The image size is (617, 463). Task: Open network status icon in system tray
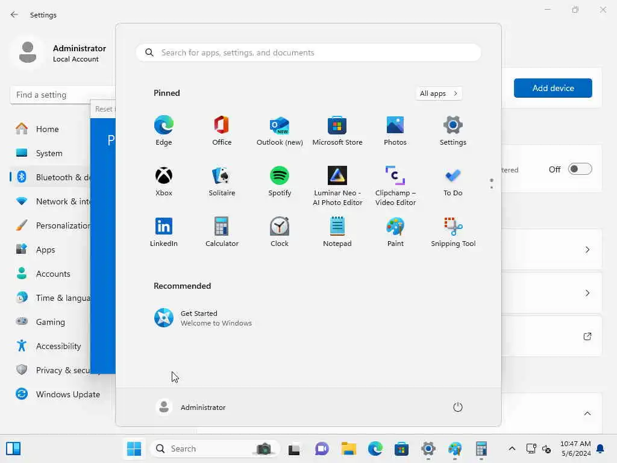[x=531, y=449]
